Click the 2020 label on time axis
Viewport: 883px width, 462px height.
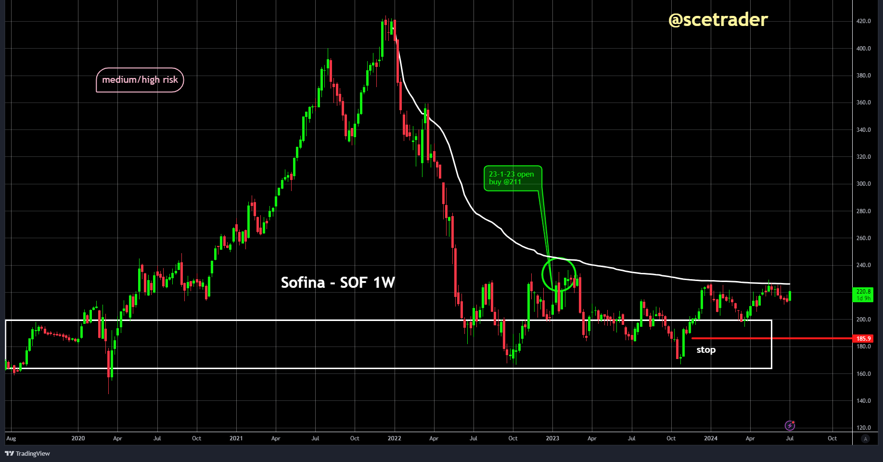pyautogui.click(x=78, y=438)
